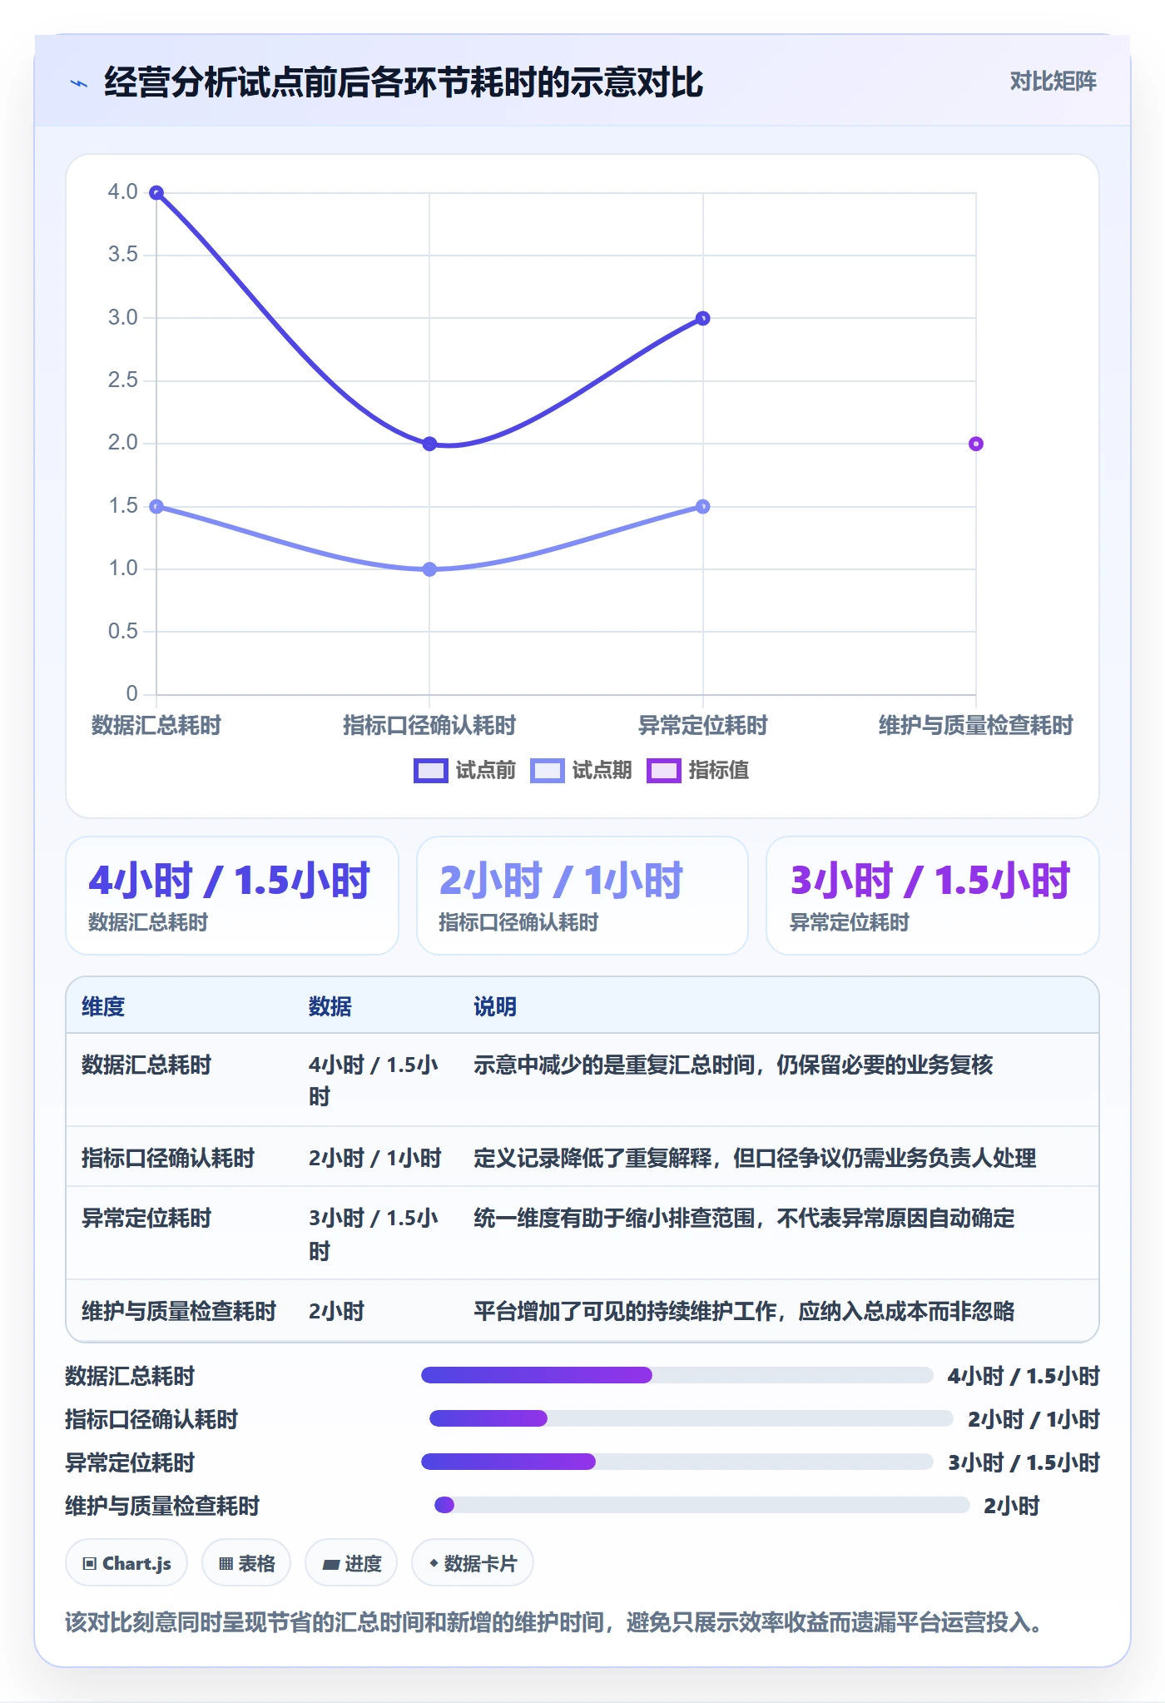
Task: Click the 进度 tag chip
Action: click(351, 1563)
